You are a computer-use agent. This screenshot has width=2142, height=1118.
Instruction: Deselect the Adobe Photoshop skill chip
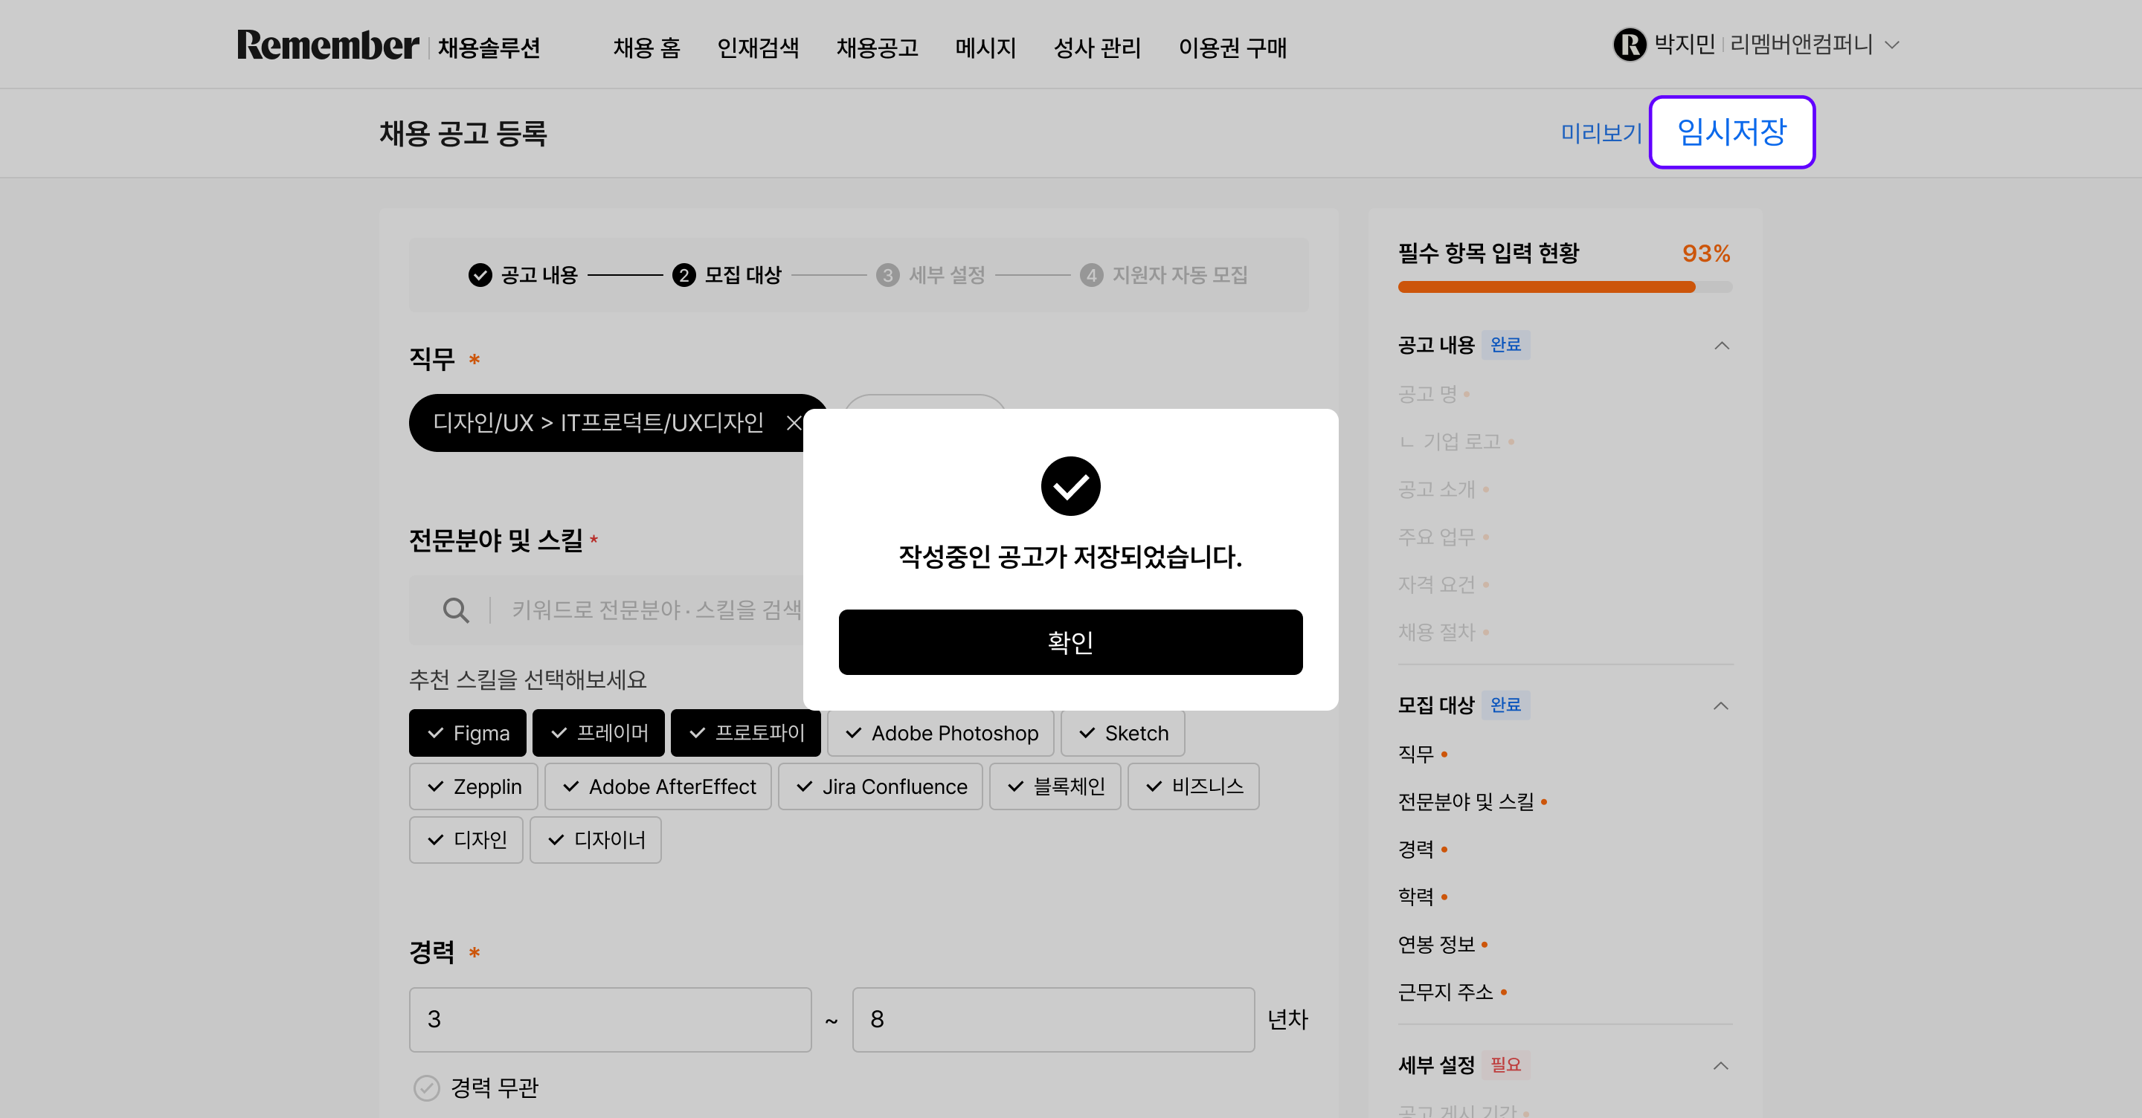(x=940, y=732)
